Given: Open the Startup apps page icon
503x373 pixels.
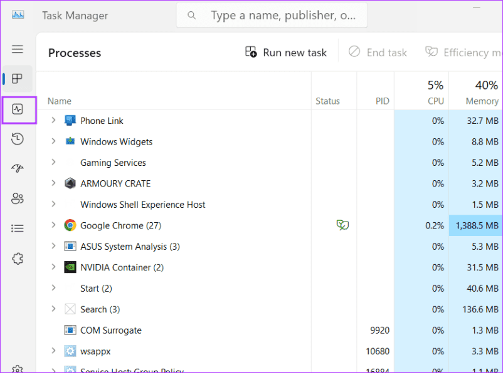Looking at the screenshot, I should (18, 168).
